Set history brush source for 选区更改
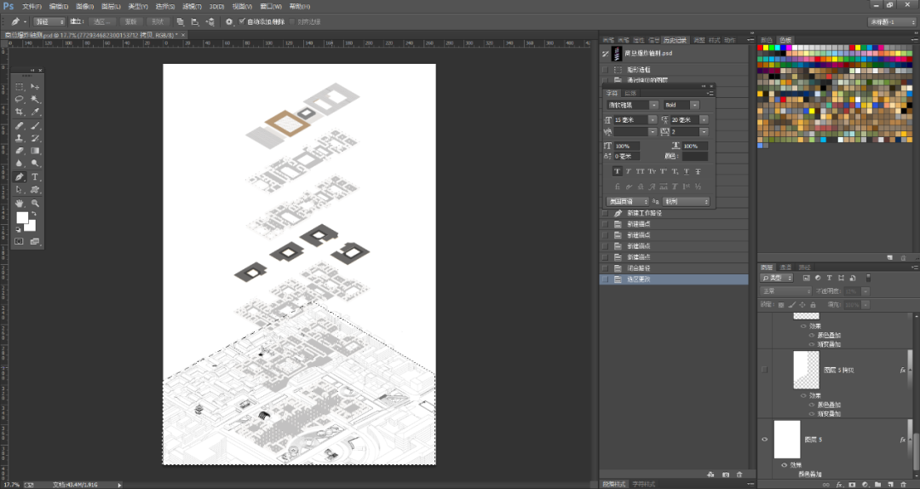The image size is (920, 489). click(x=605, y=279)
